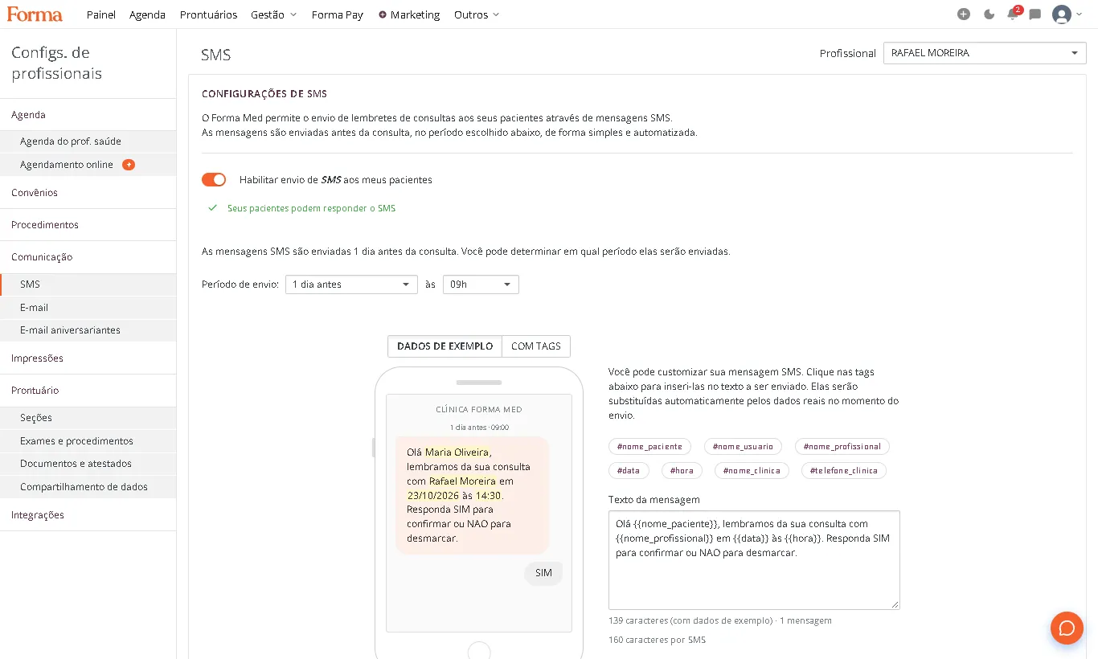The height and width of the screenshot is (659, 1098).
Task: Open Documentos e atestados settings
Action: (x=88, y=464)
